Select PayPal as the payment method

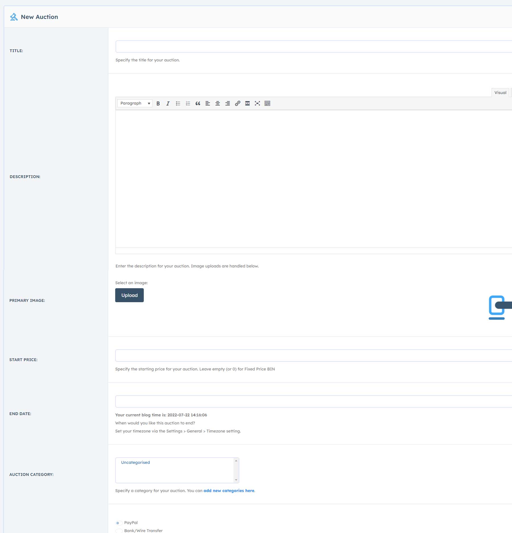(118, 522)
